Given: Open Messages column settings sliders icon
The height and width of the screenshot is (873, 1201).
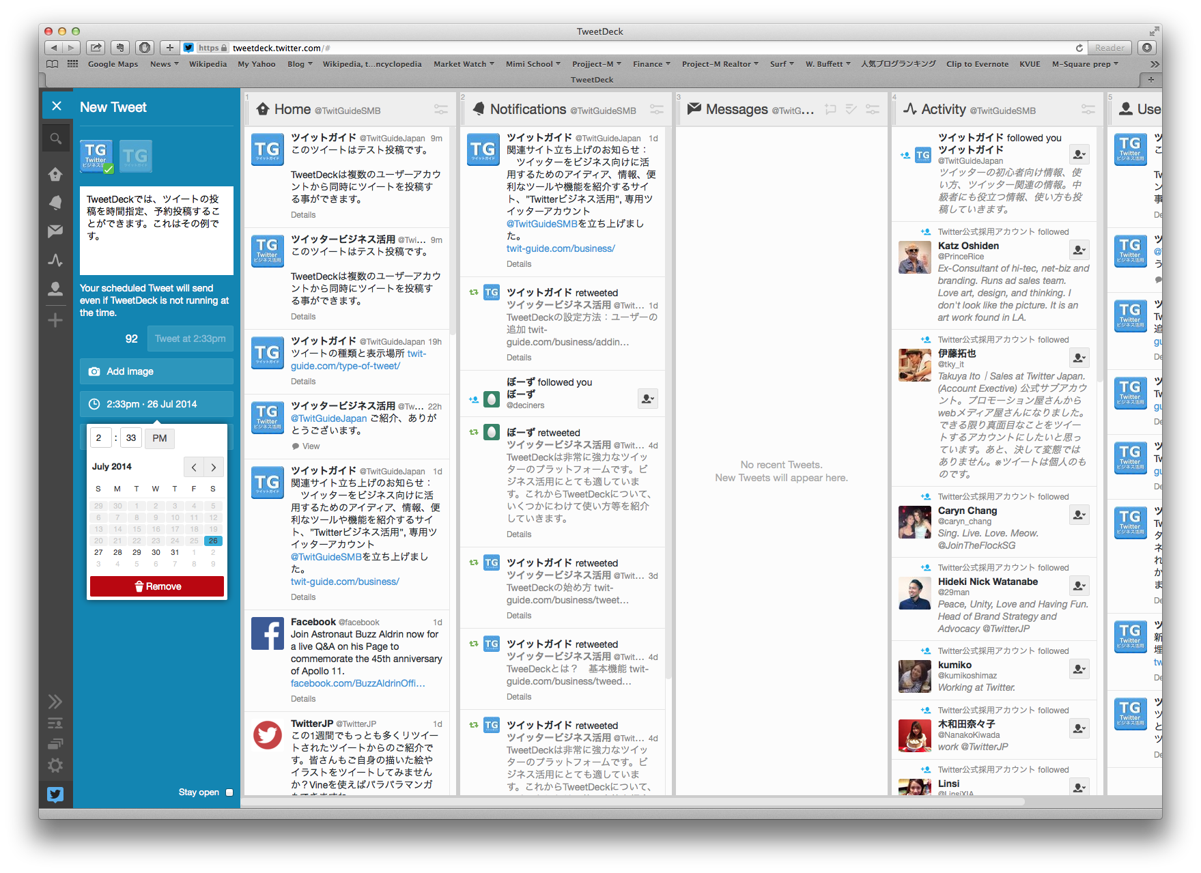Looking at the screenshot, I should 873,109.
